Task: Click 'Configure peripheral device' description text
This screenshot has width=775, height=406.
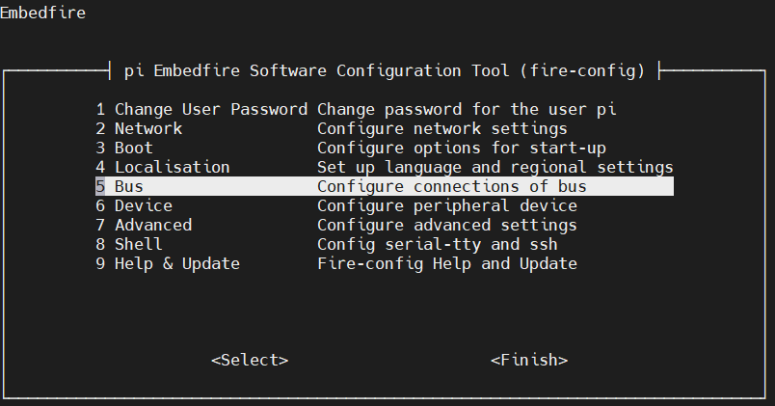Action: [447, 205]
